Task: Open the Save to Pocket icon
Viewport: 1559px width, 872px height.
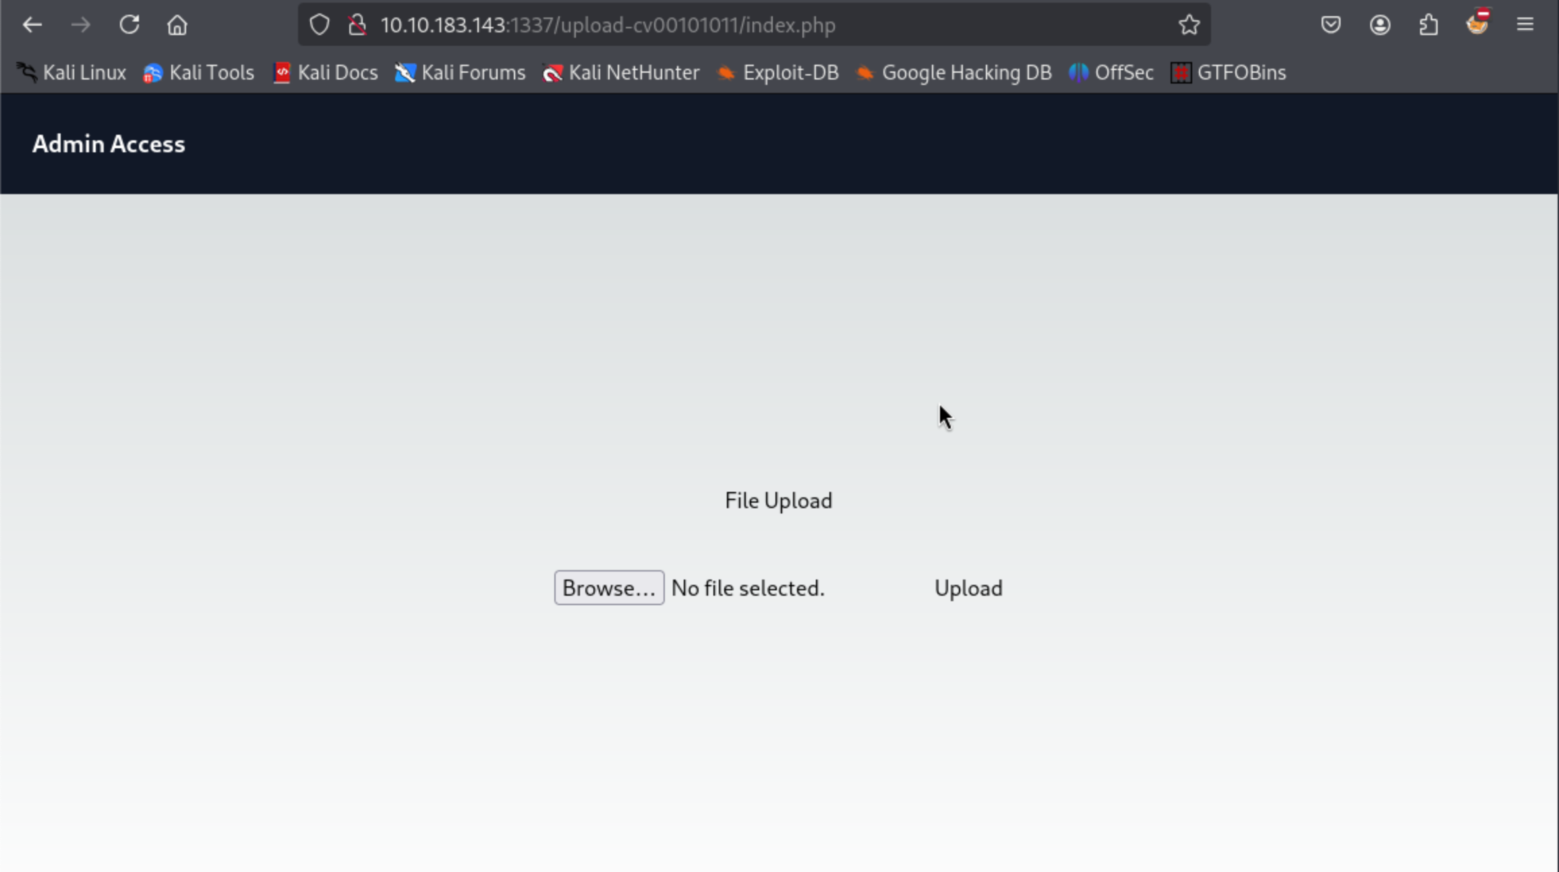Action: click(x=1330, y=25)
